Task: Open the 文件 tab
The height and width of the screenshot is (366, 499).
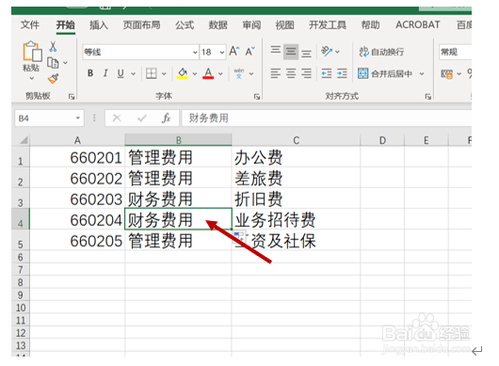Action: (30, 24)
